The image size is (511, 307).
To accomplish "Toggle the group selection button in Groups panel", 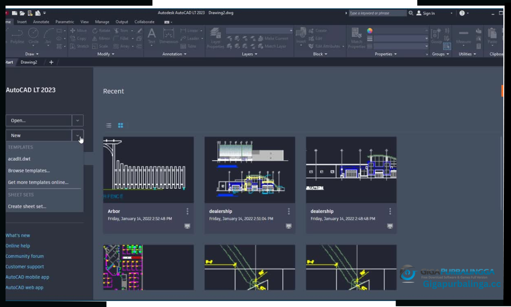I will coord(447,46).
